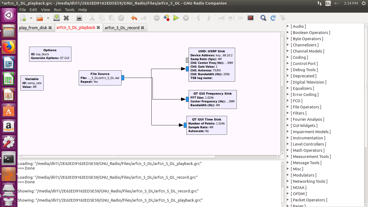
Task: Click the Enable block toolbar icon
Action: point(221,18)
